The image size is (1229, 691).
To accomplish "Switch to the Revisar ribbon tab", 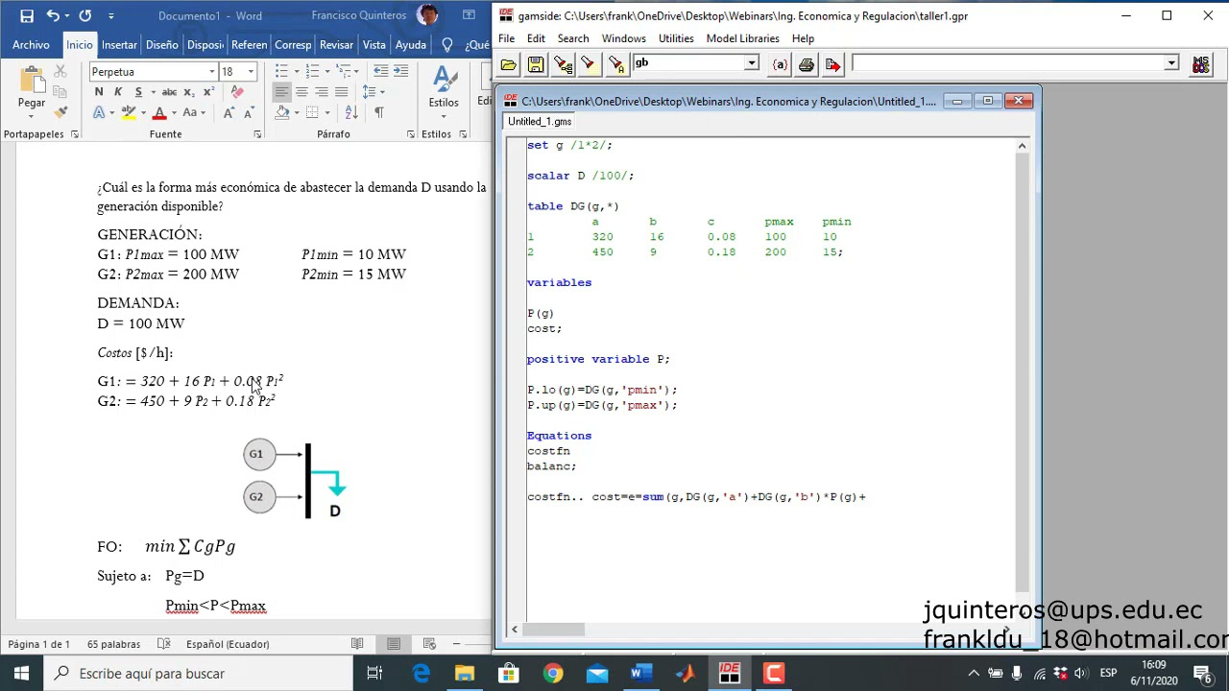I will [336, 45].
